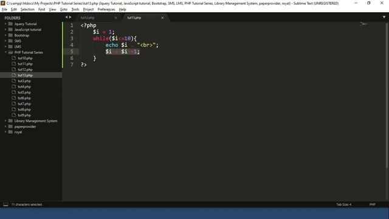Image resolution: width=389 pixels, height=219 pixels.
Task: Click the Jquery Tutorial folder icon
Action: pos(10,24)
